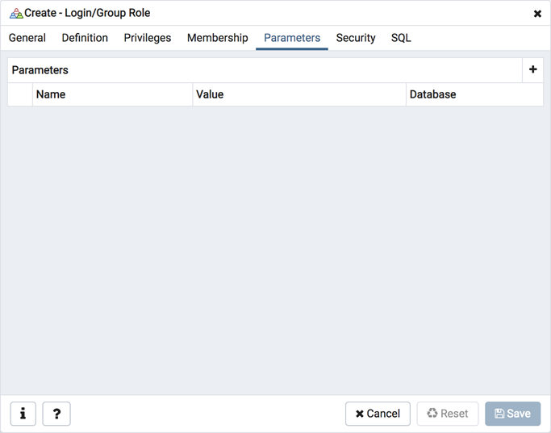Click the Value column header
551x433 pixels.
(x=210, y=94)
